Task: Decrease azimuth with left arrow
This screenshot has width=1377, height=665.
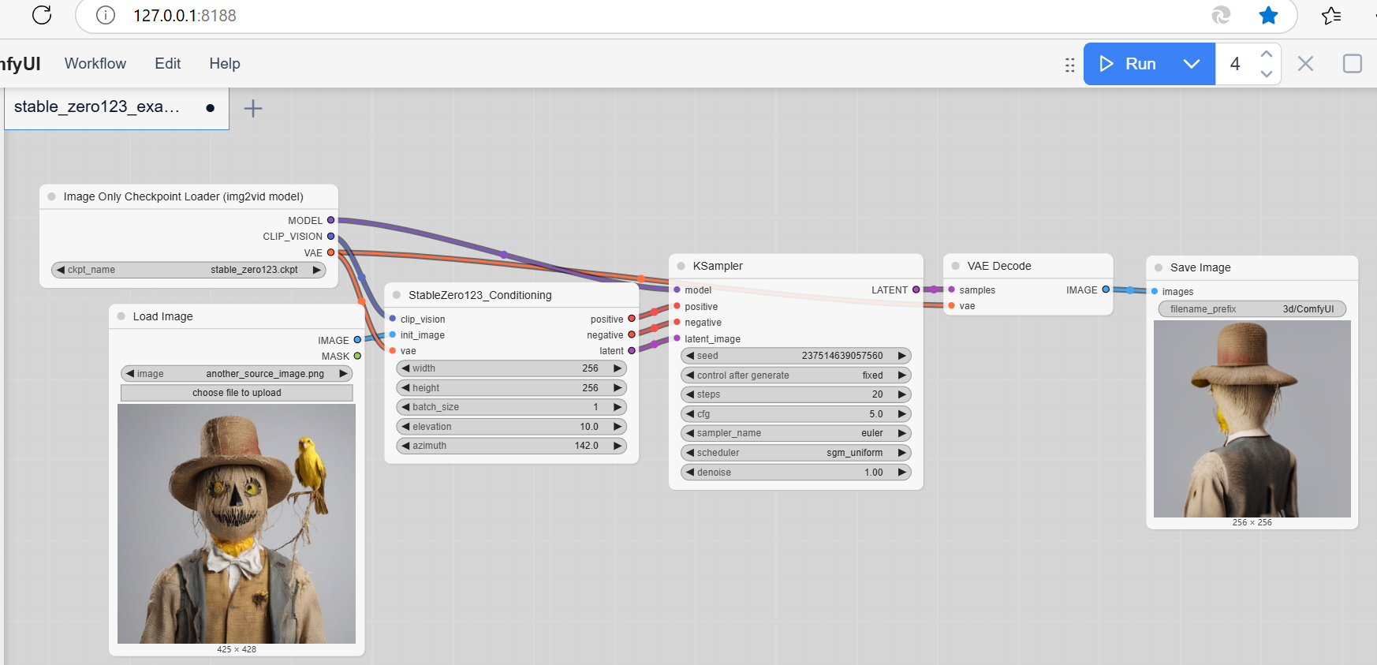Action: (405, 446)
